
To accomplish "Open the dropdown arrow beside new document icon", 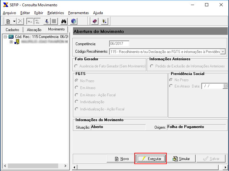I will 14,21.
